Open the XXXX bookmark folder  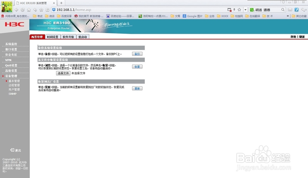tap(223, 16)
